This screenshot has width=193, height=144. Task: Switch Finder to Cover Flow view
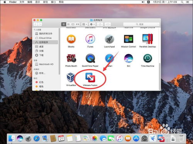coord(78,24)
